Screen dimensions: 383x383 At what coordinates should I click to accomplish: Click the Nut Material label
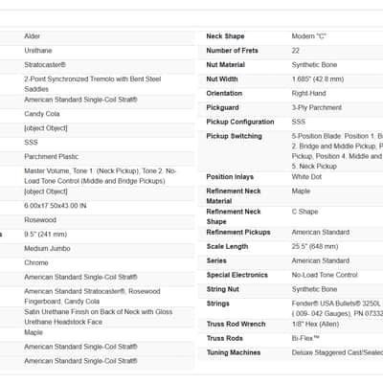225,65
